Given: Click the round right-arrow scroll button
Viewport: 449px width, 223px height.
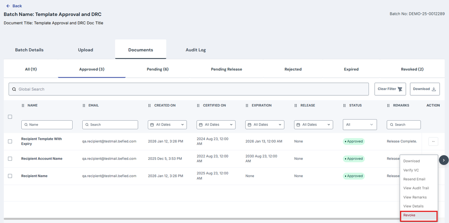Looking at the screenshot, I should (443, 160).
